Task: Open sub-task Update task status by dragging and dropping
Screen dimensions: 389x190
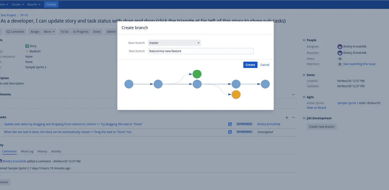Action: [73, 124]
